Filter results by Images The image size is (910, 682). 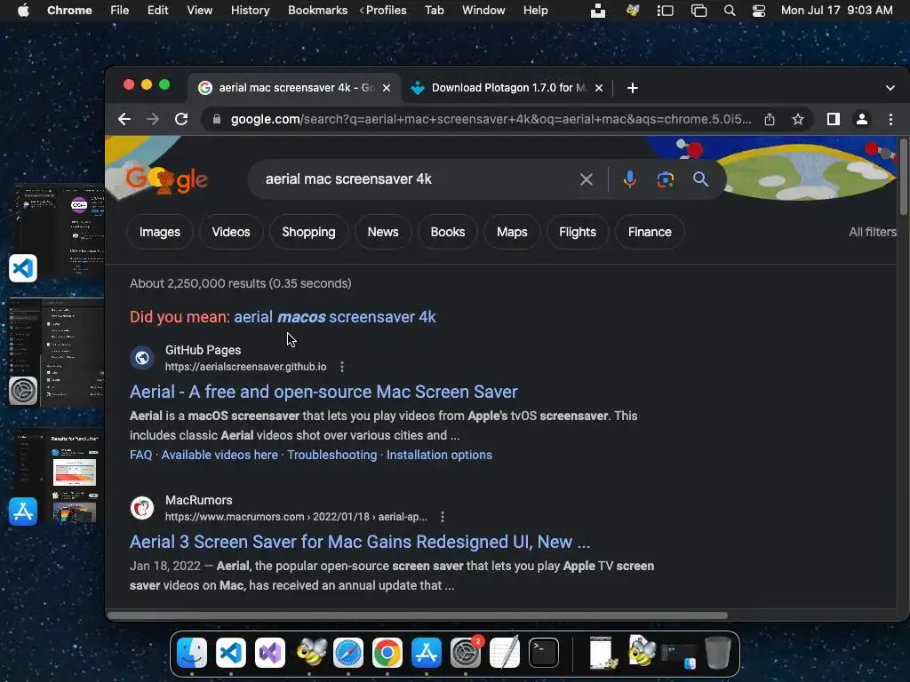click(x=160, y=232)
